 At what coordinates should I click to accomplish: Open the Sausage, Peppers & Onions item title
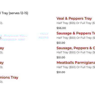pos(76,48)
